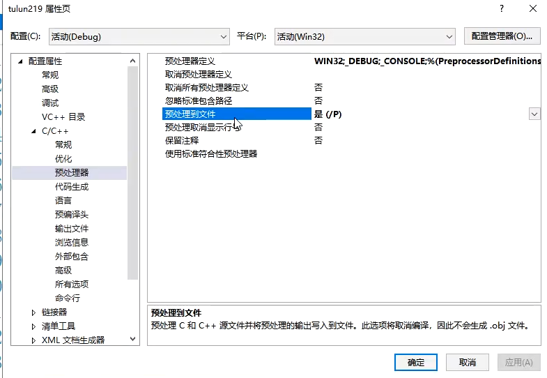Open the VC++ 目录 settings page
This screenshot has height=378, width=547.
[63, 117]
